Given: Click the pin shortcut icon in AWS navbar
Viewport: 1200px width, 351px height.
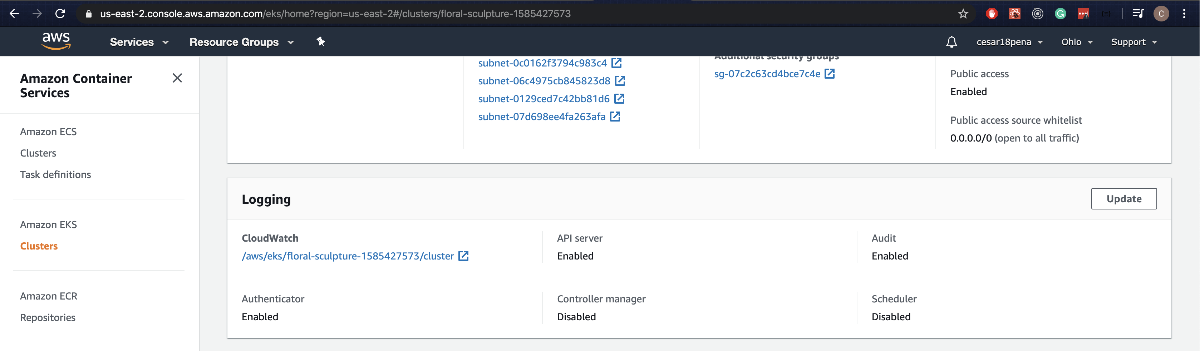Looking at the screenshot, I should click(x=320, y=41).
